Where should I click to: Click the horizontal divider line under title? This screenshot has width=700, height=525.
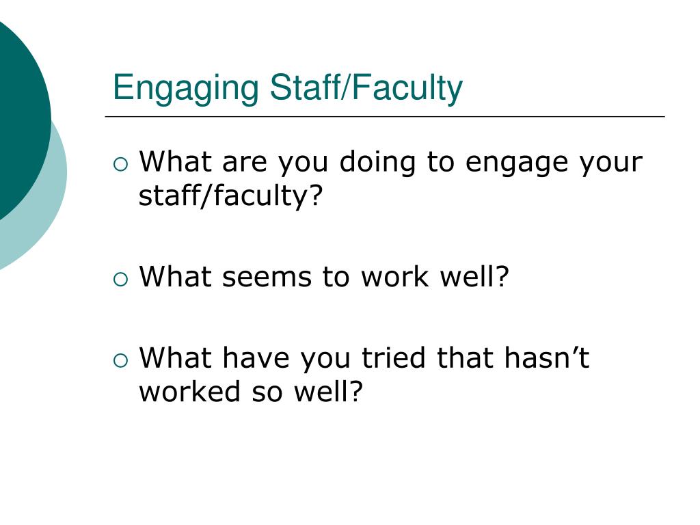coord(385,116)
